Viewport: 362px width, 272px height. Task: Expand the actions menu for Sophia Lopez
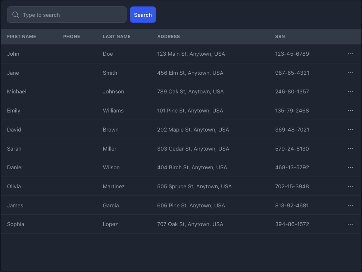[x=350, y=224]
